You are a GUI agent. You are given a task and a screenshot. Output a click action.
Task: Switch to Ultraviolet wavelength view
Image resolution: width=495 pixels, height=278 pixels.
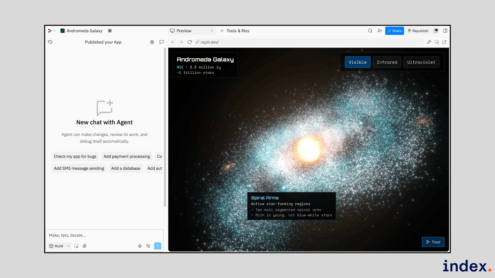[421, 62]
